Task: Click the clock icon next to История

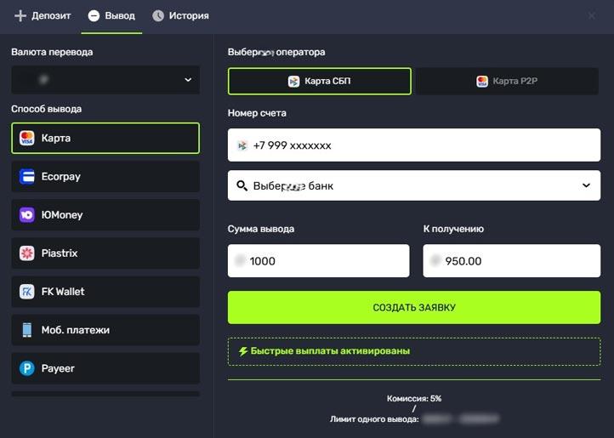Action: (x=158, y=16)
